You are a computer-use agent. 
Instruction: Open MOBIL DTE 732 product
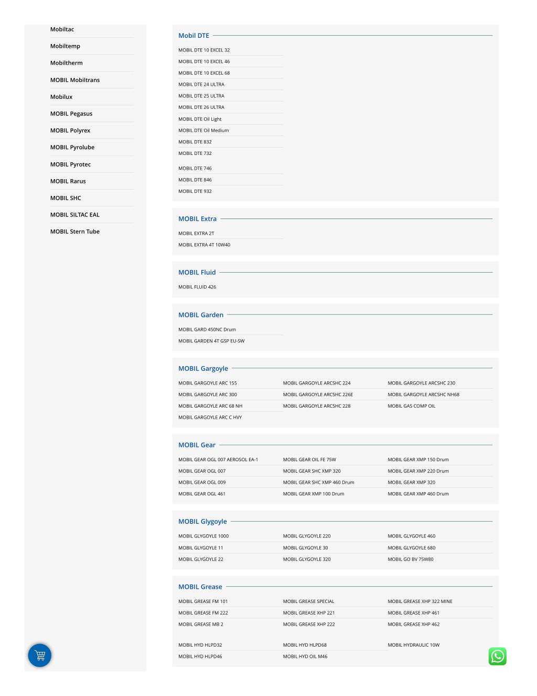click(x=195, y=153)
